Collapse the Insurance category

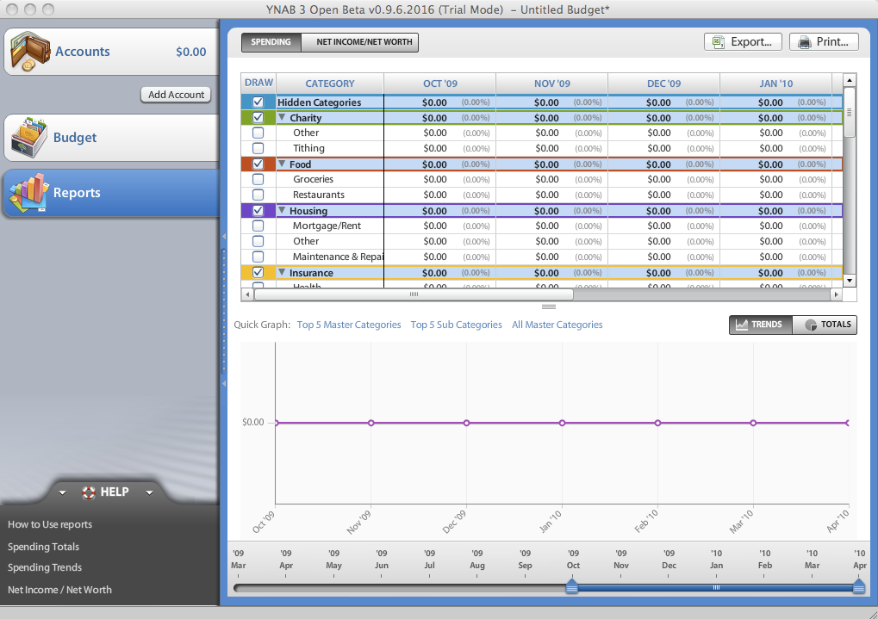283,272
